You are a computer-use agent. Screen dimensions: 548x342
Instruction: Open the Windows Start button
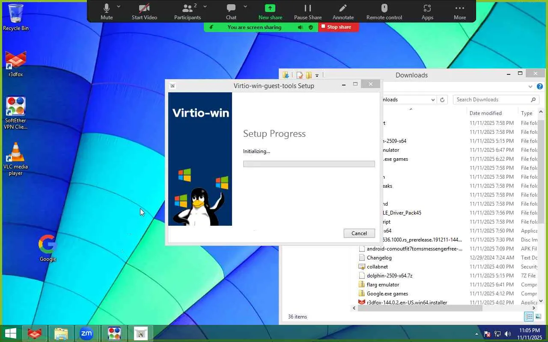(10, 333)
